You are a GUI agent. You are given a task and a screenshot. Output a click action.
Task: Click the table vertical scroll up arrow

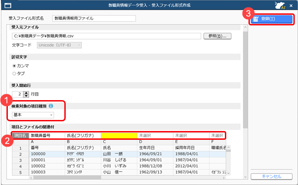point(229,147)
